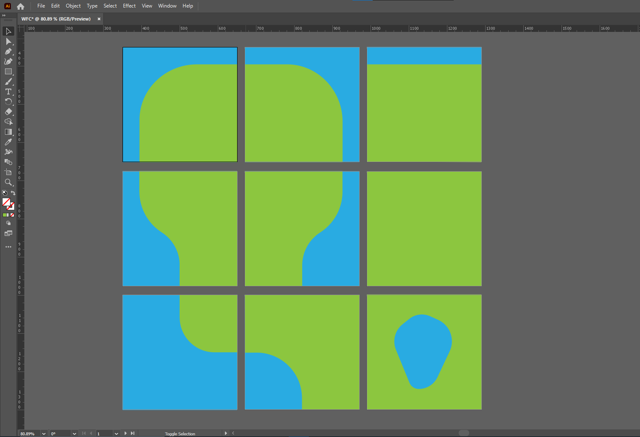Set paint mode to Color
Viewport: 640px width, 437px height.
tap(5, 214)
